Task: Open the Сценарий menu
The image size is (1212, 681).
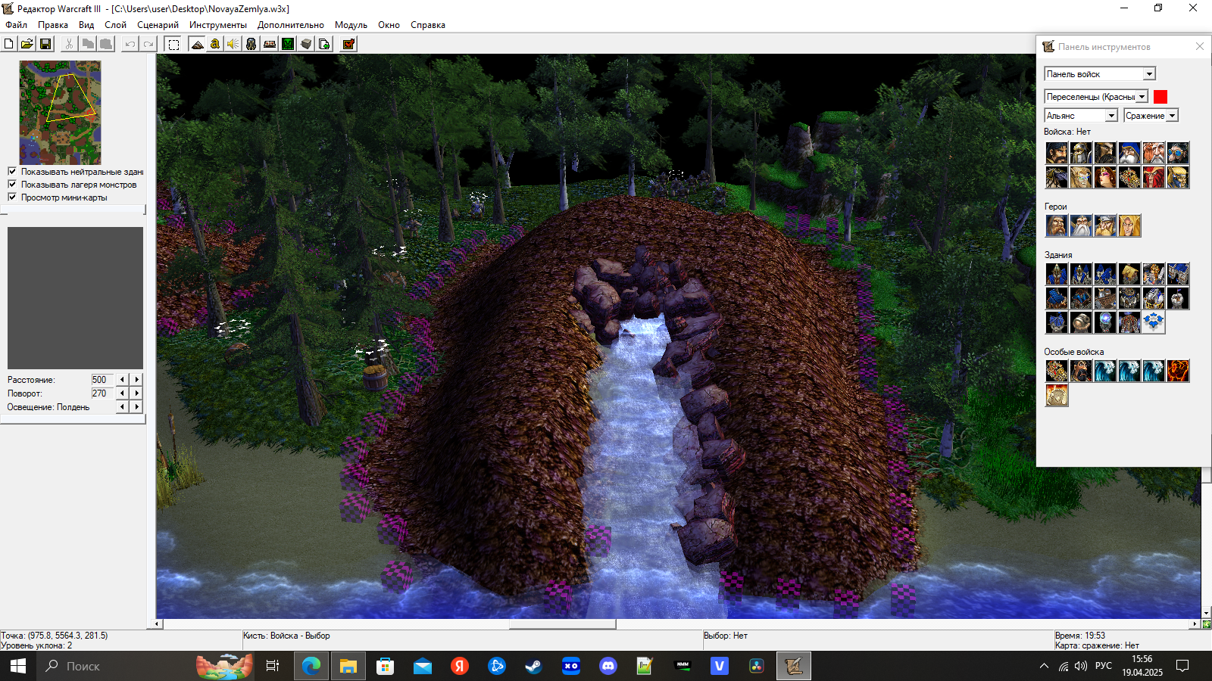Action: (158, 25)
